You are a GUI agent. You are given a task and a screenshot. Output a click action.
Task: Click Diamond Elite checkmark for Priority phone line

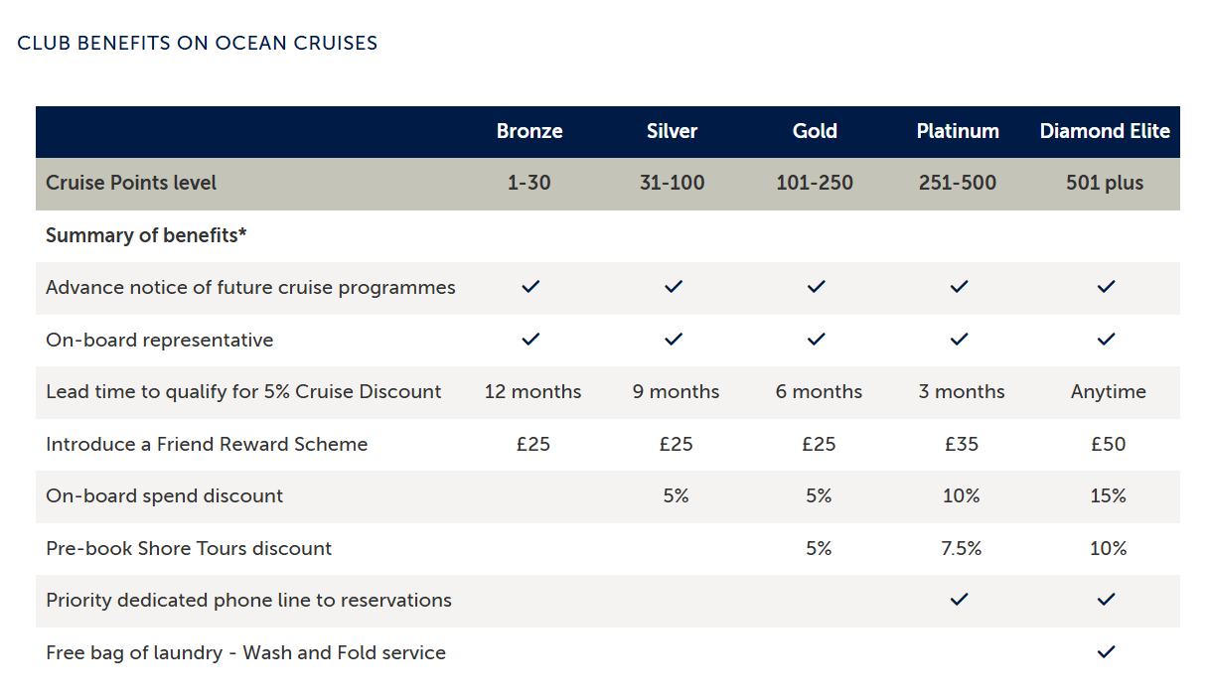pyautogui.click(x=1106, y=600)
